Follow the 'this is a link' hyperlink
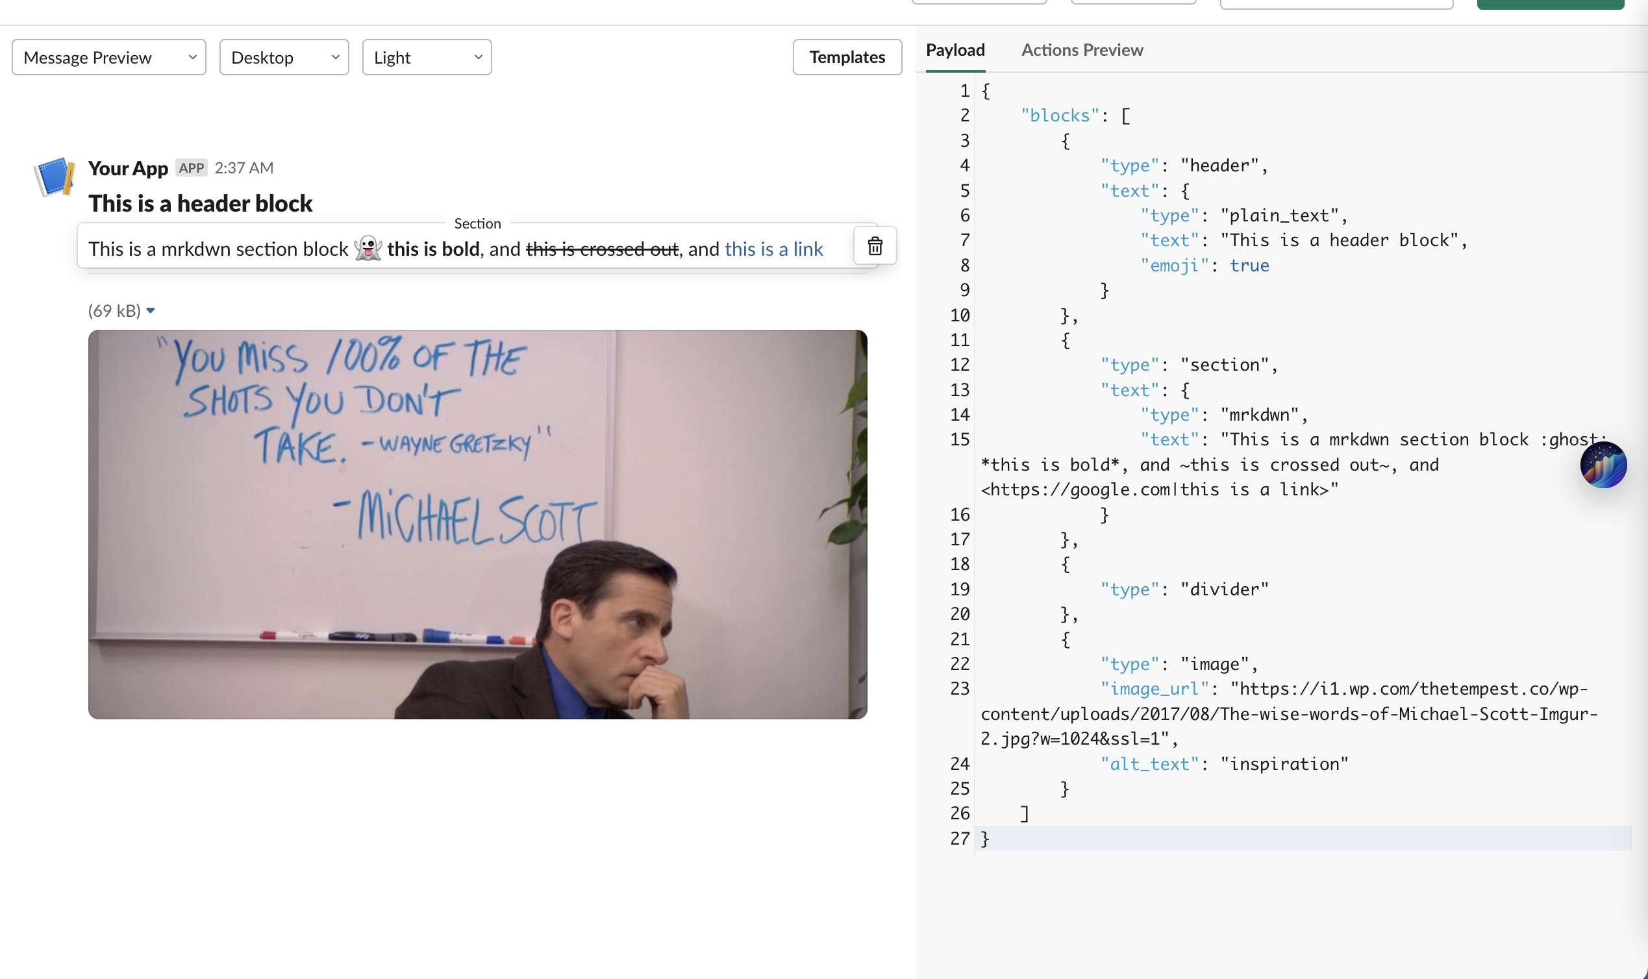The width and height of the screenshot is (1648, 979). [773, 249]
